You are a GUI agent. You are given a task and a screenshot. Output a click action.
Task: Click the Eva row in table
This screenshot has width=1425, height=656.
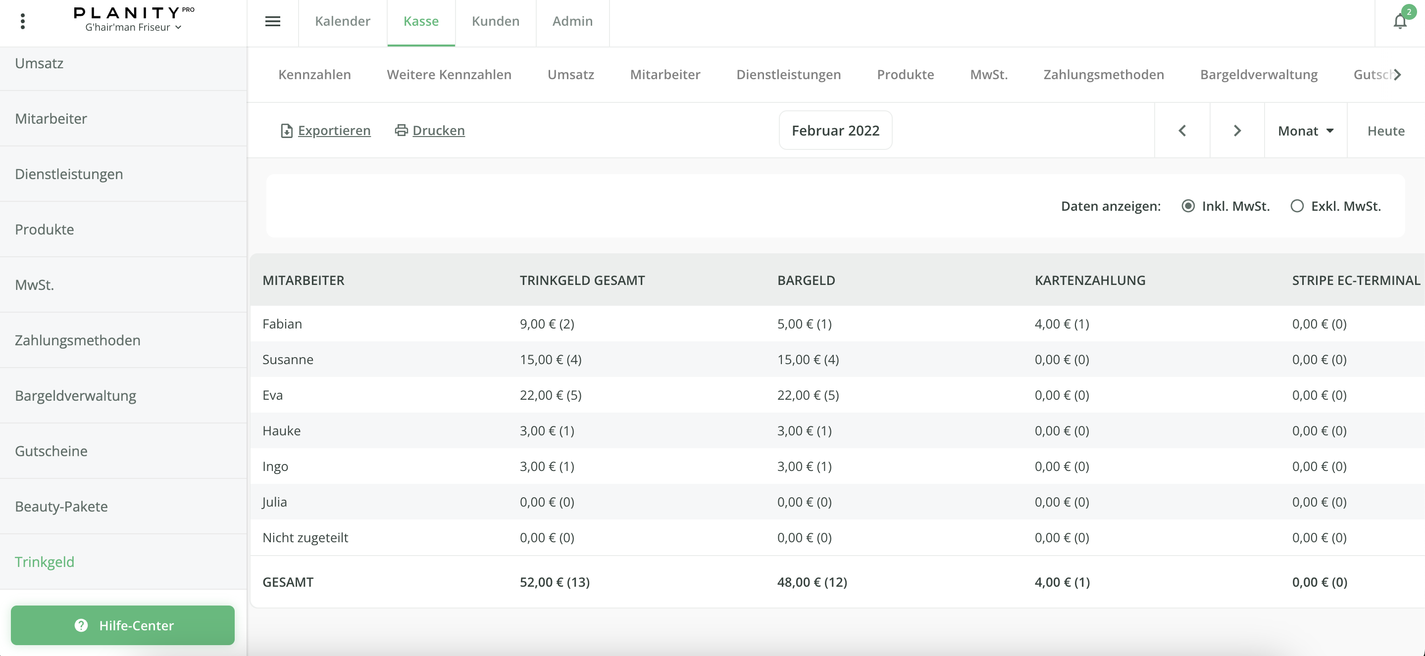click(x=272, y=395)
